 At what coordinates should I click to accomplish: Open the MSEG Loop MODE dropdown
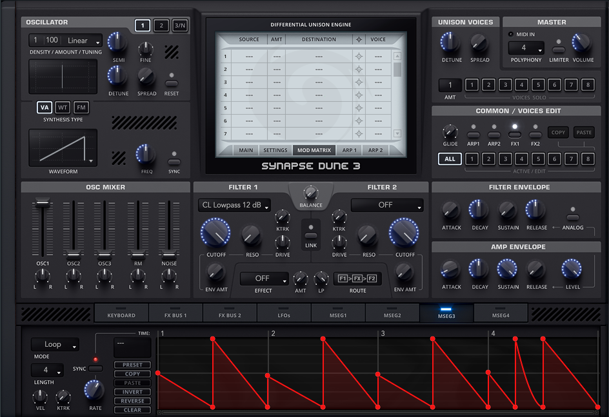55,344
